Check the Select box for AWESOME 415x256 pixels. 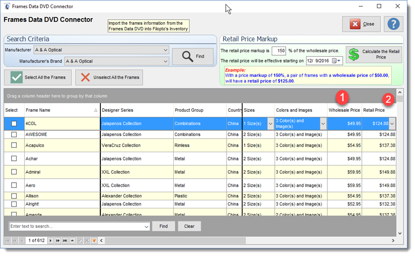coord(14,135)
